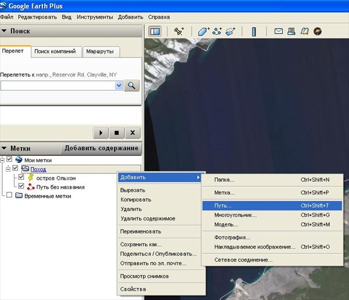
Task: Switch to the Поиск компаний tab
Action: [x=55, y=51]
